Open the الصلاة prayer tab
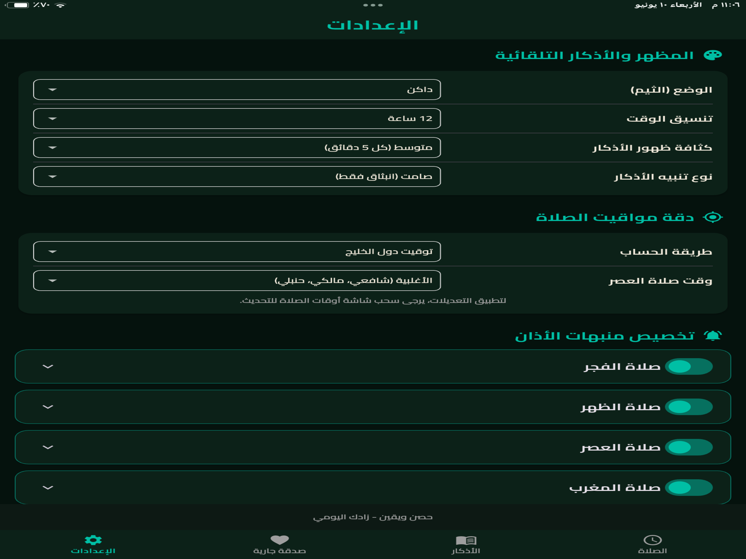This screenshot has height=559, width=746. (x=652, y=545)
